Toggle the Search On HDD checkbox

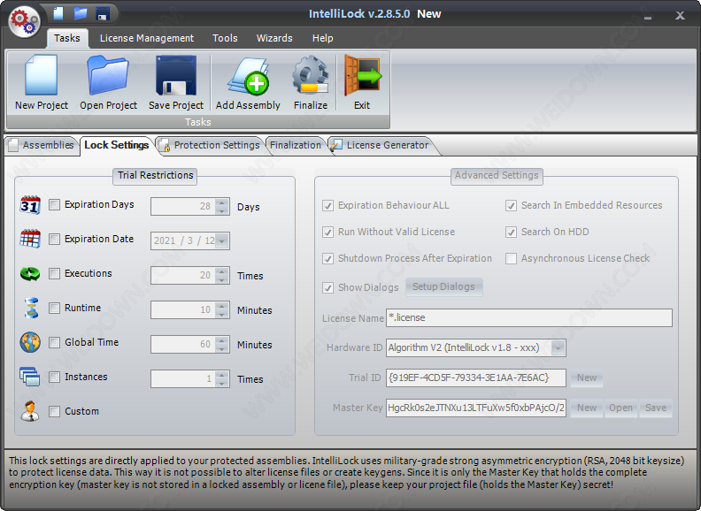(x=511, y=232)
